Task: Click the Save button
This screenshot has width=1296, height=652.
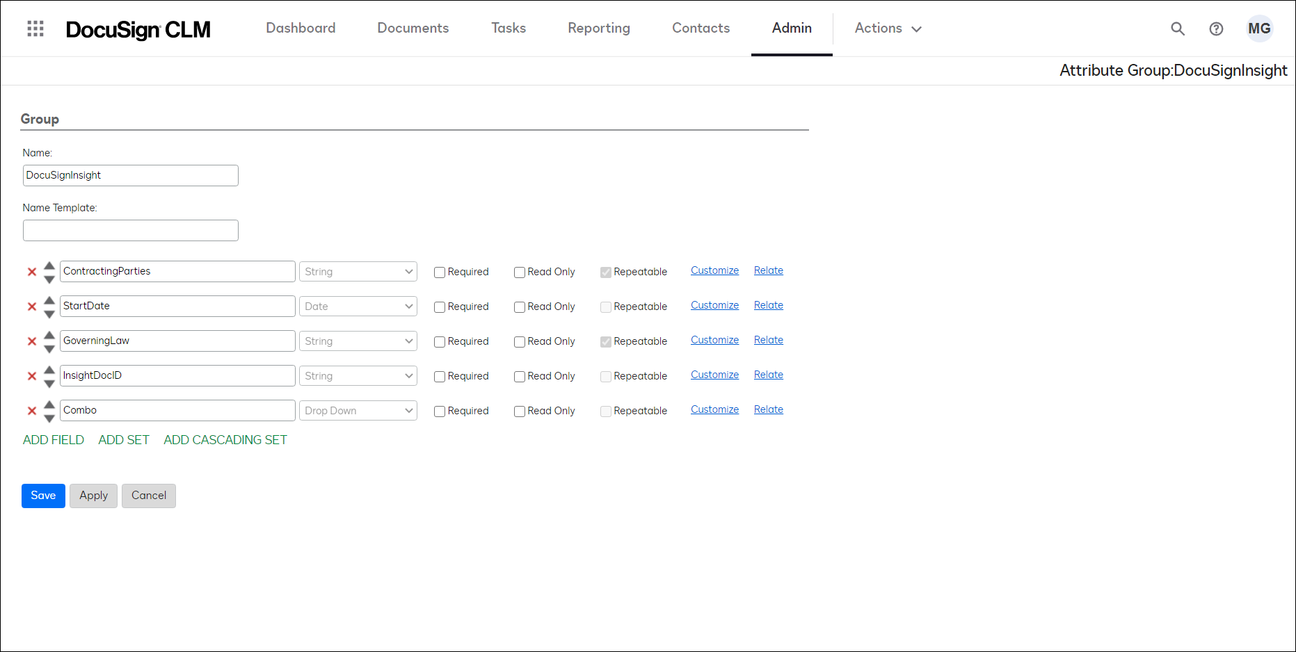Action: 43,496
